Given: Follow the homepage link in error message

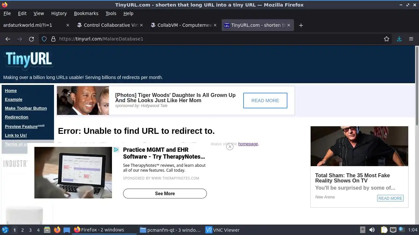Looking at the screenshot, I should [x=248, y=144].
